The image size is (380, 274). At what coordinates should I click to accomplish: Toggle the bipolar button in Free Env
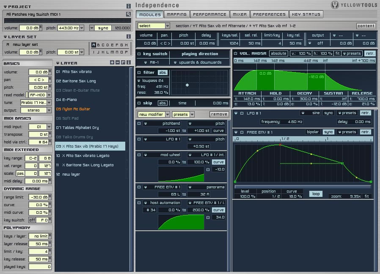tap(313, 132)
